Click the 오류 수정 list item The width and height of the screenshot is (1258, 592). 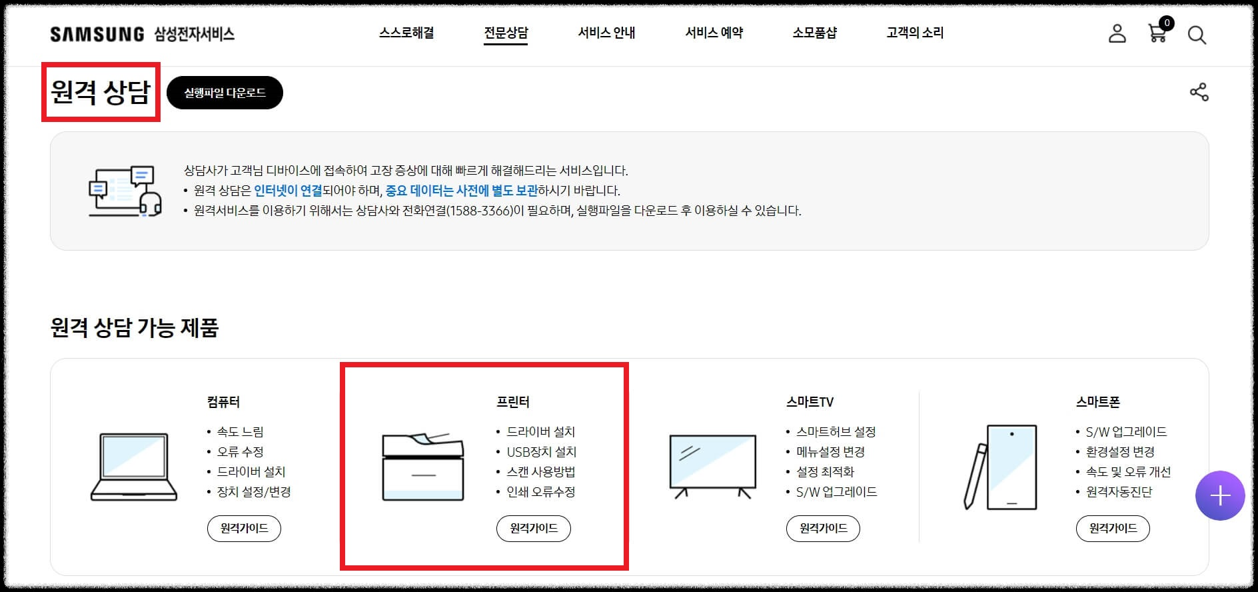click(240, 452)
